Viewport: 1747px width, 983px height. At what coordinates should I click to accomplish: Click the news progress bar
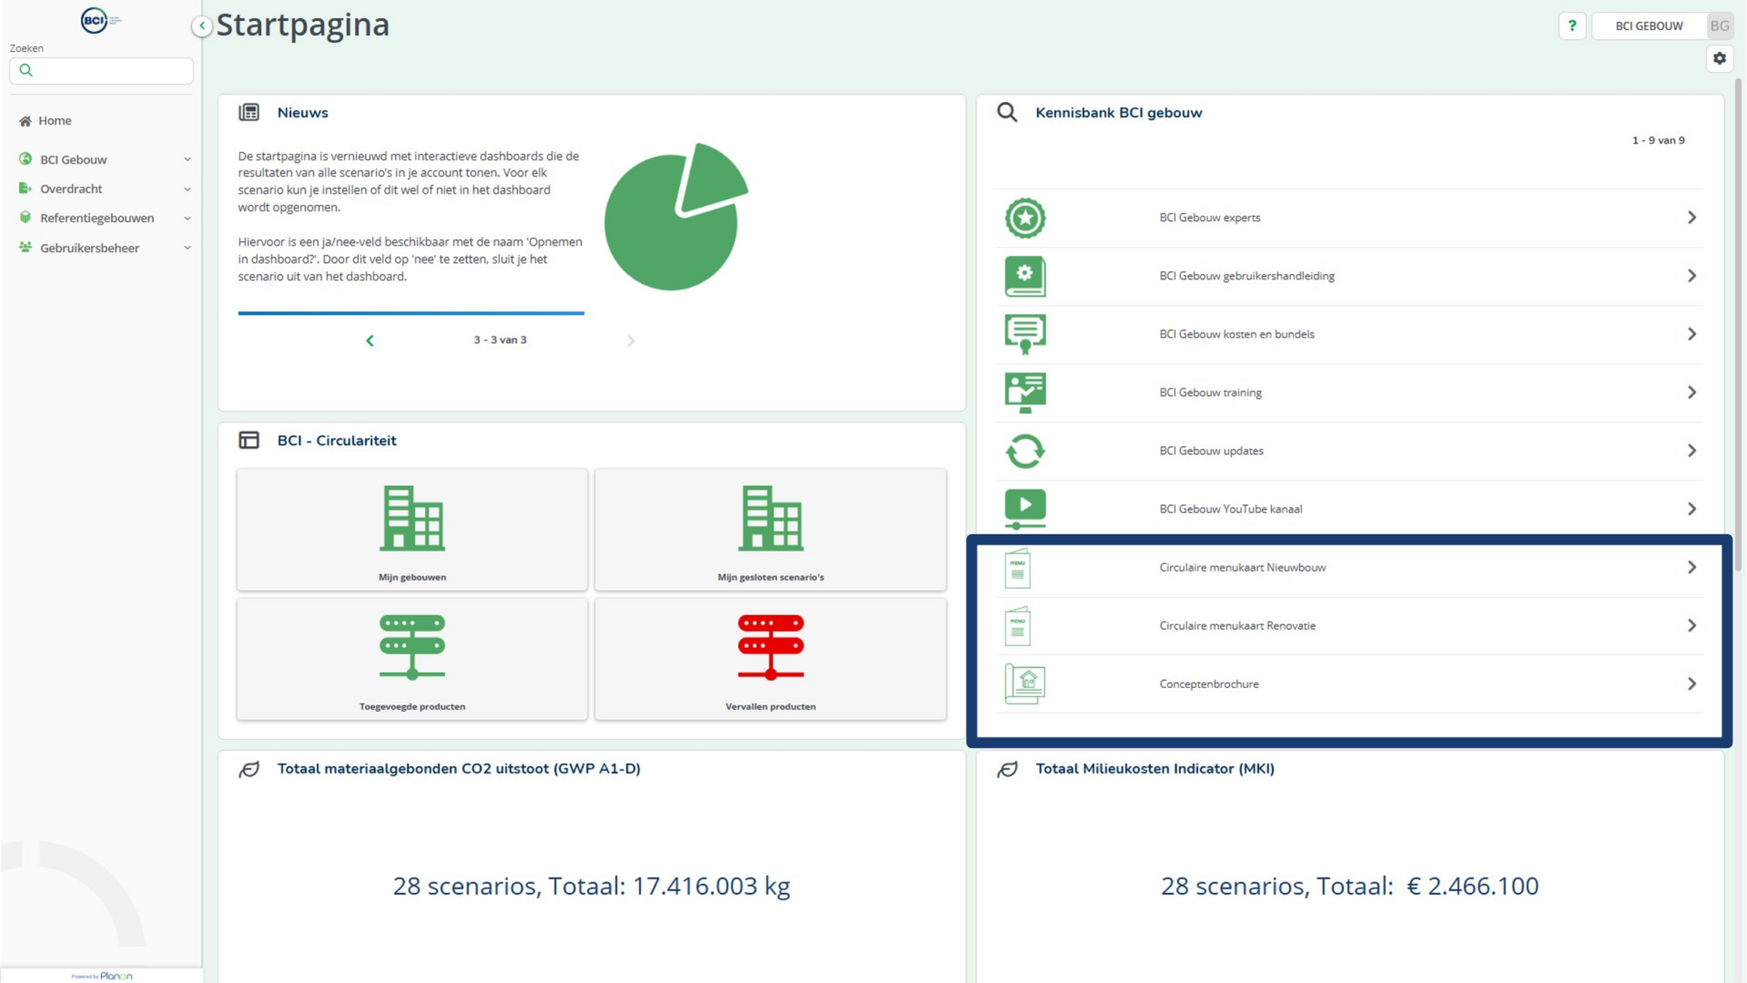[x=411, y=313]
